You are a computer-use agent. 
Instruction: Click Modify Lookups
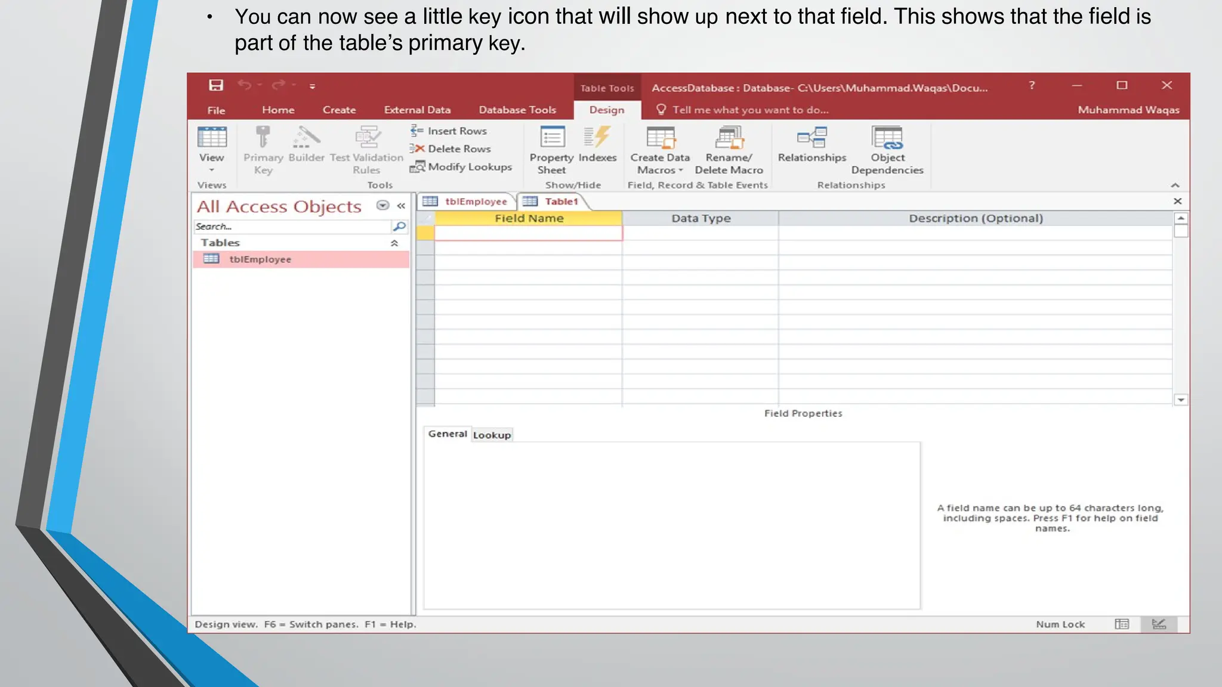tap(461, 167)
